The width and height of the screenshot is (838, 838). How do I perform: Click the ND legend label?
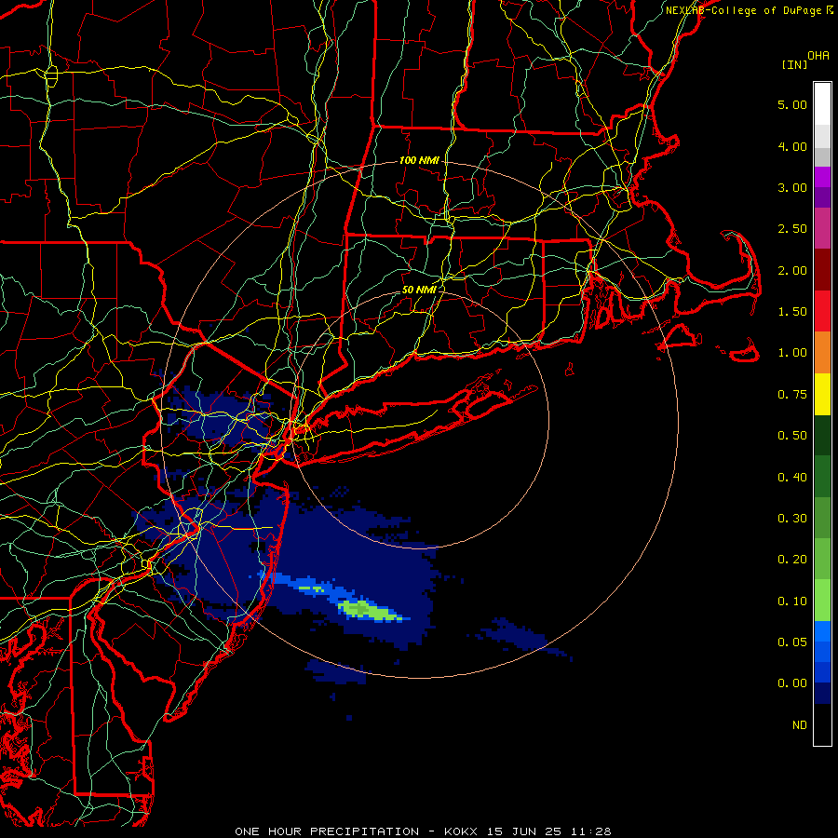(800, 725)
